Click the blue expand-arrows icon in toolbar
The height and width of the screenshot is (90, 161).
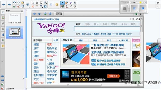coord(45,6)
